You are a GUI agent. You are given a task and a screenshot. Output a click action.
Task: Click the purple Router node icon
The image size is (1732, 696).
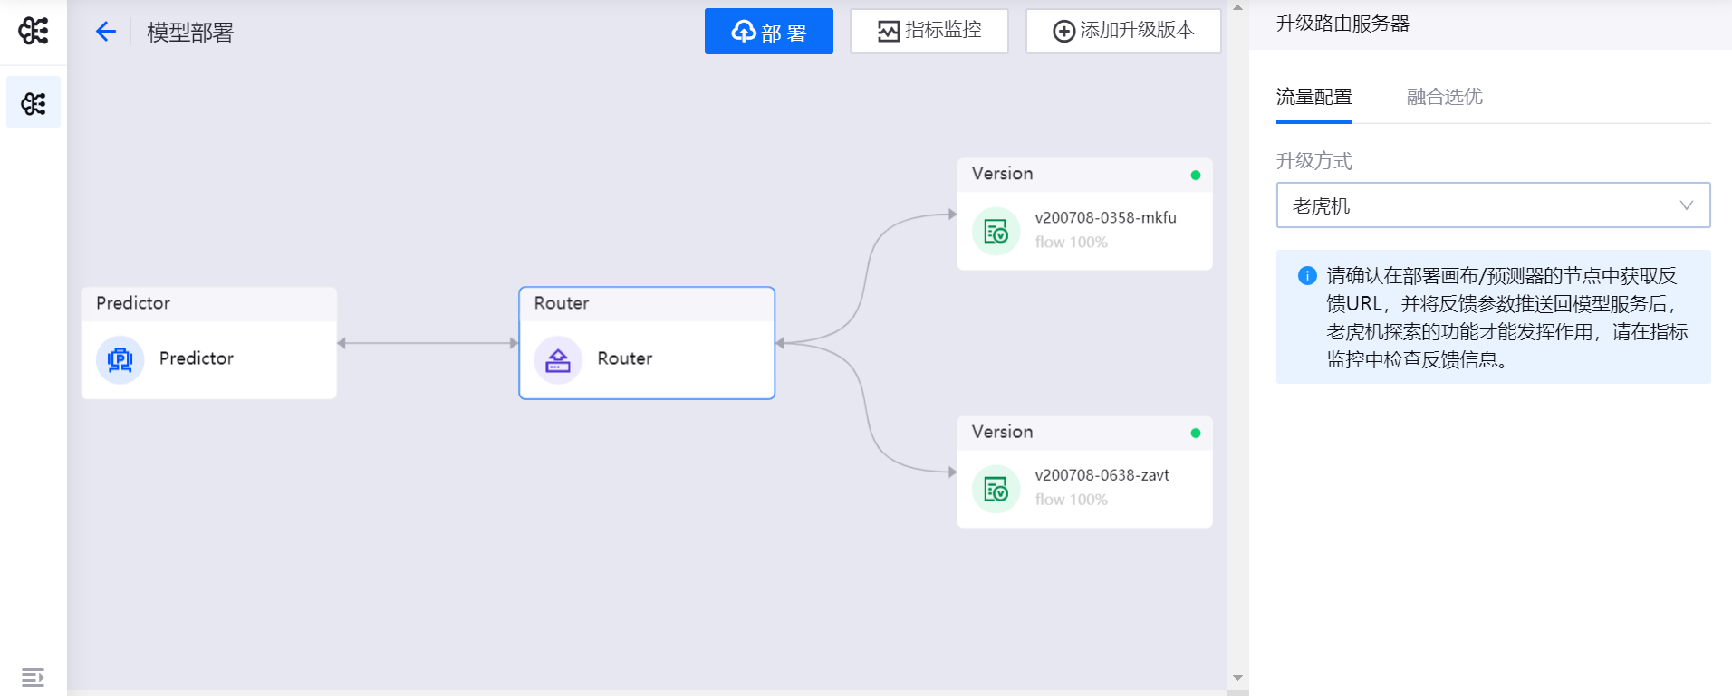558,359
